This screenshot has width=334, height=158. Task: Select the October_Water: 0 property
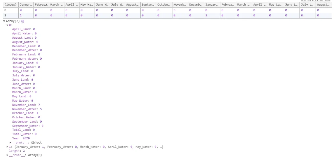click(x=26, y=117)
